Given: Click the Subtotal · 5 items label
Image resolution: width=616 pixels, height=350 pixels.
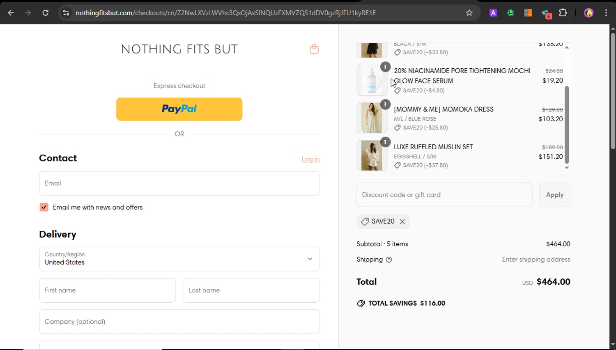Looking at the screenshot, I should click(382, 244).
